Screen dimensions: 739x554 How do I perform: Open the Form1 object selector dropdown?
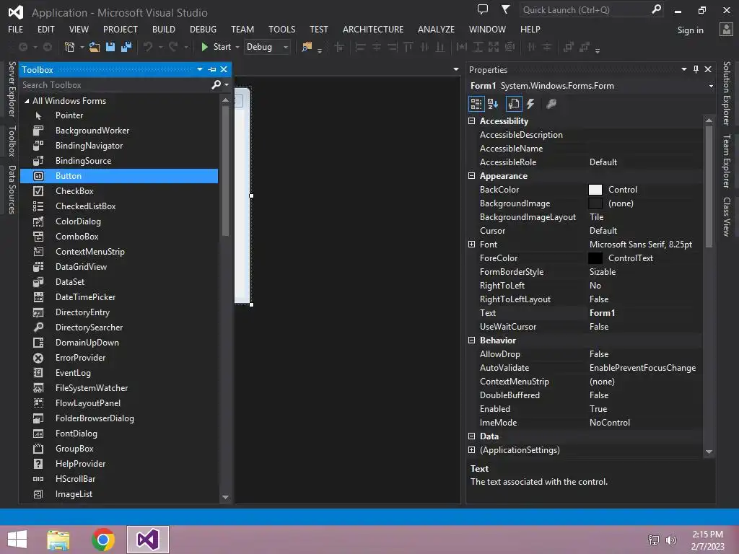coord(711,86)
